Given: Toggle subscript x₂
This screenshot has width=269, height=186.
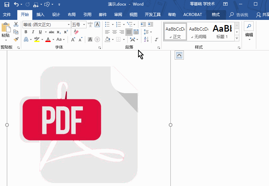Looking at the screenshot, I should point(59,32).
